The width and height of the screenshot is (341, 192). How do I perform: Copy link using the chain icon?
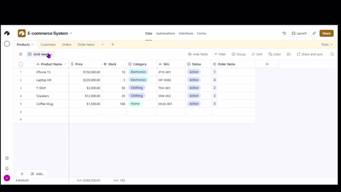coord(314,33)
